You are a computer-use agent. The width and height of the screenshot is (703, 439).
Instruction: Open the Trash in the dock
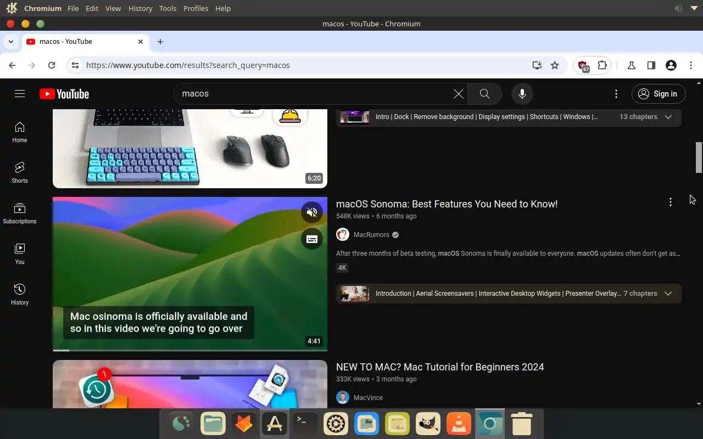pyautogui.click(x=521, y=424)
